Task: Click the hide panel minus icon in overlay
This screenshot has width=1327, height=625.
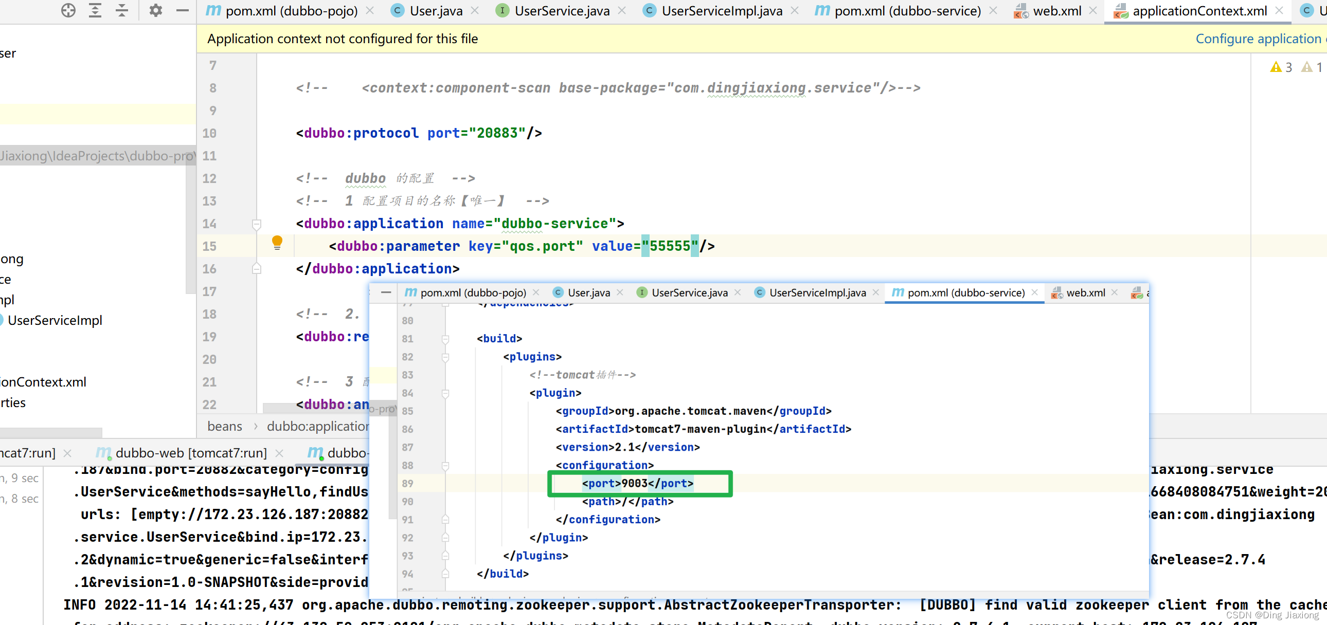Action: pos(386,292)
